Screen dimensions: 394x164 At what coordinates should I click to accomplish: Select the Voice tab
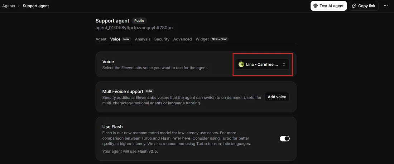point(121,39)
